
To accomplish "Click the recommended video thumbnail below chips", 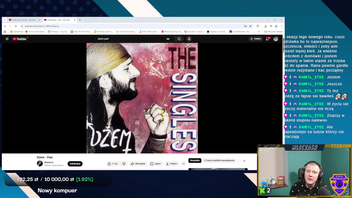I will [x=218, y=169].
